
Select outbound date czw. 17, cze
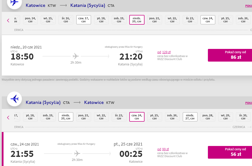tap(84, 20)
